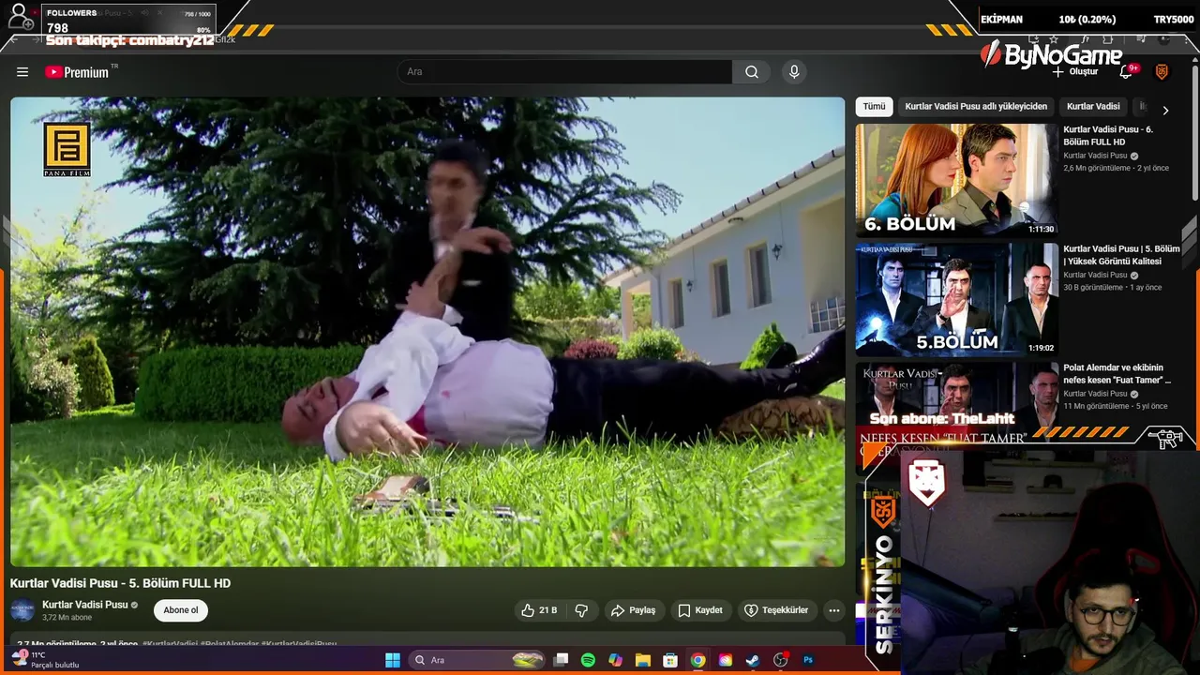Screen dimensions: 1200x675
Task: Go to YouTube Premium home logo
Action: [77, 72]
